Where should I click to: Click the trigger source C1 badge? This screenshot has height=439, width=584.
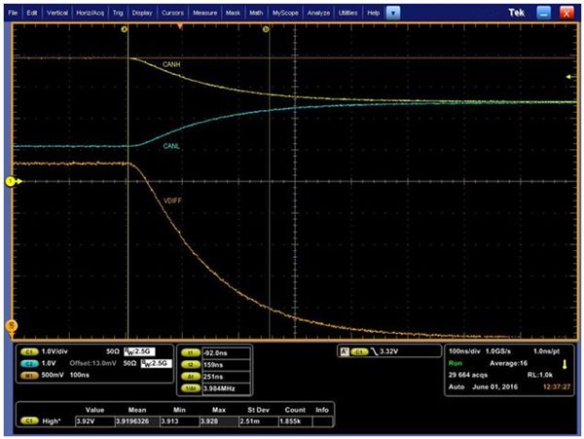click(x=359, y=351)
